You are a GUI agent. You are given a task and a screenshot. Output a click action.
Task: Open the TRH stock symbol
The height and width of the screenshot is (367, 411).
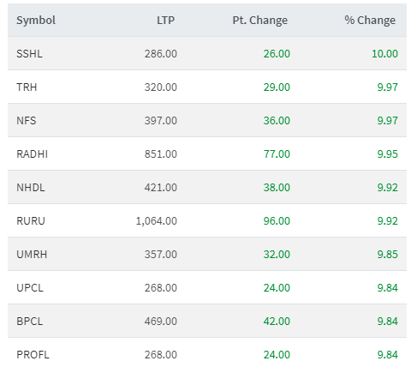click(x=27, y=87)
